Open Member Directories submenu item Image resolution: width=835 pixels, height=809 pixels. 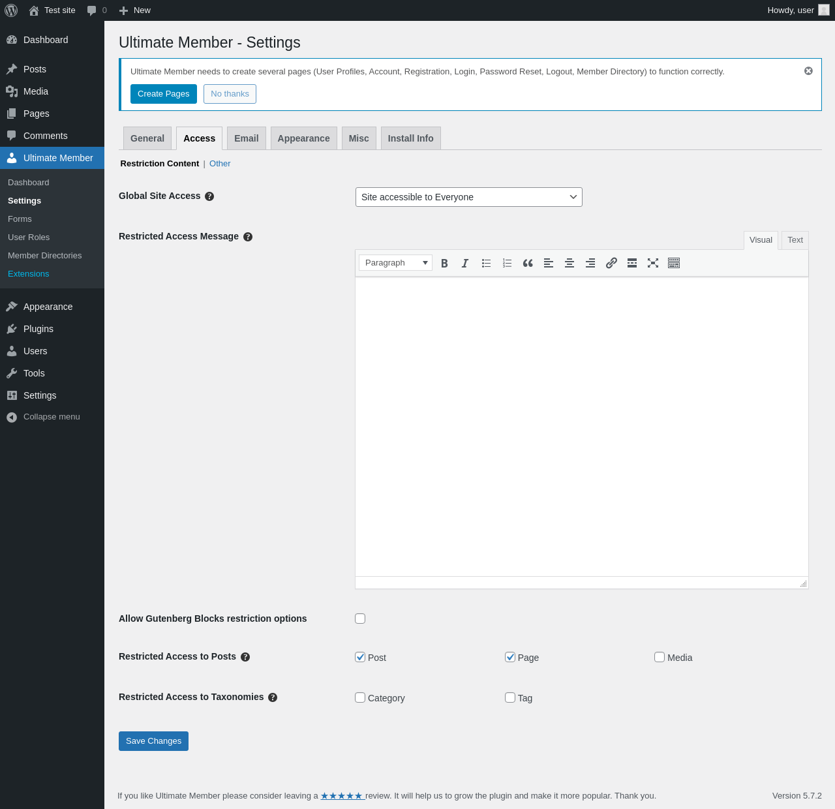pos(52,256)
